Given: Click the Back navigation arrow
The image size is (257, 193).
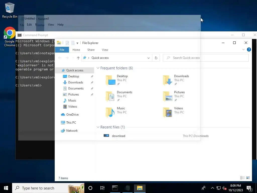Looking at the screenshot, I should [60, 58].
